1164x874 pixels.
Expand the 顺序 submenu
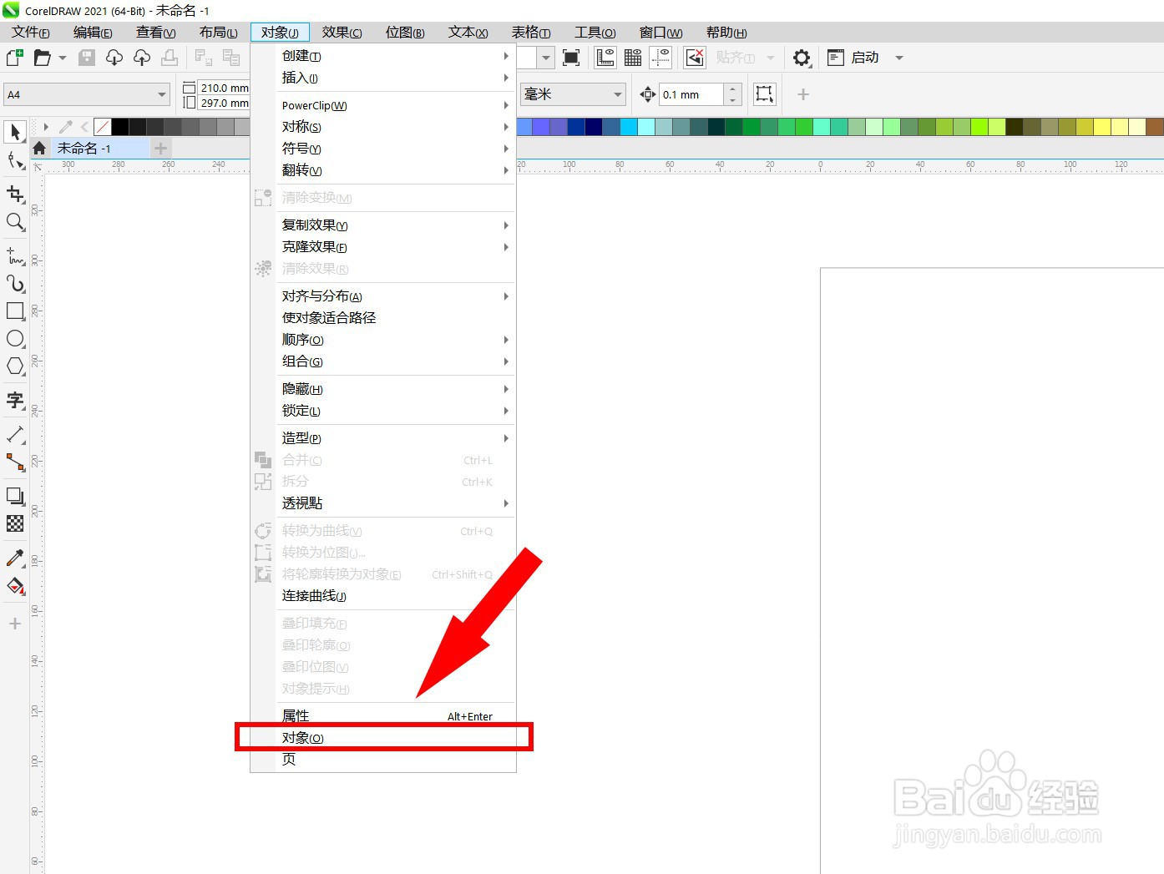pos(383,340)
